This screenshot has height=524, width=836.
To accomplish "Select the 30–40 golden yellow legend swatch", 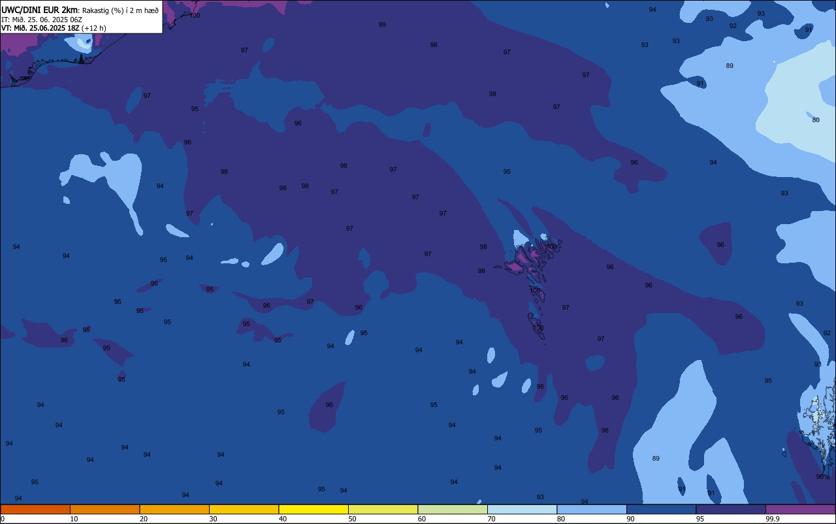I will pyautogui.click(x=244, y=509).
